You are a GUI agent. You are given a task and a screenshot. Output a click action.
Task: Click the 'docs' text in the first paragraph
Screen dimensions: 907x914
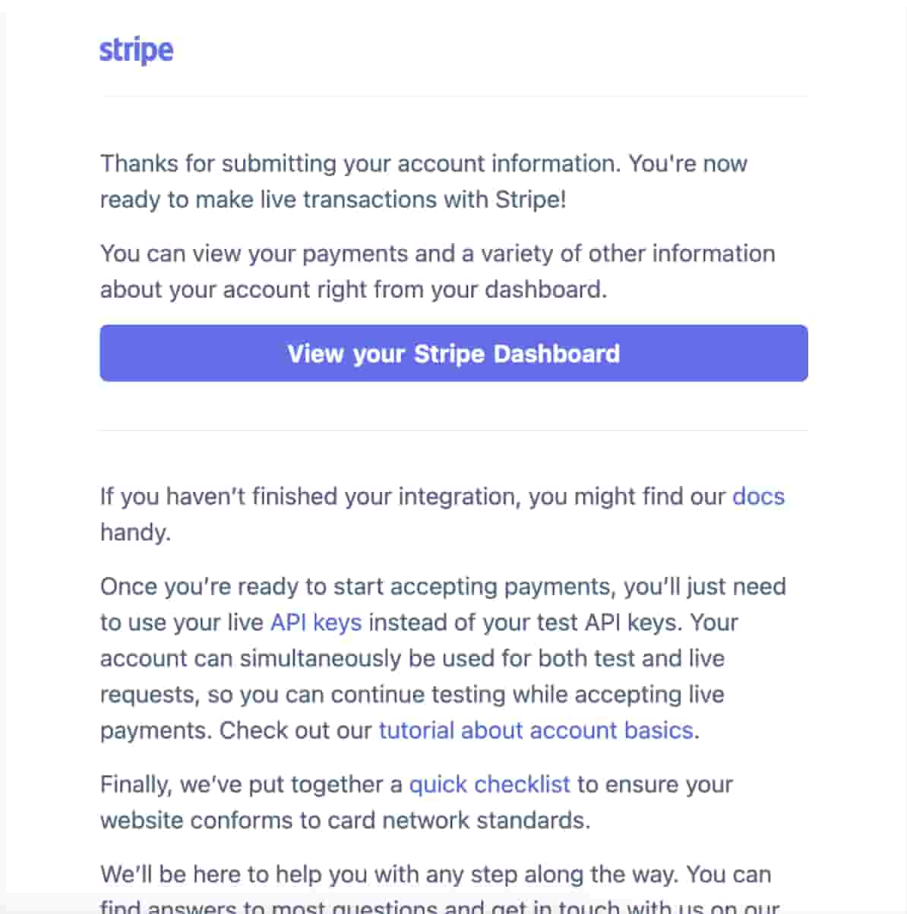click(758, 496)
